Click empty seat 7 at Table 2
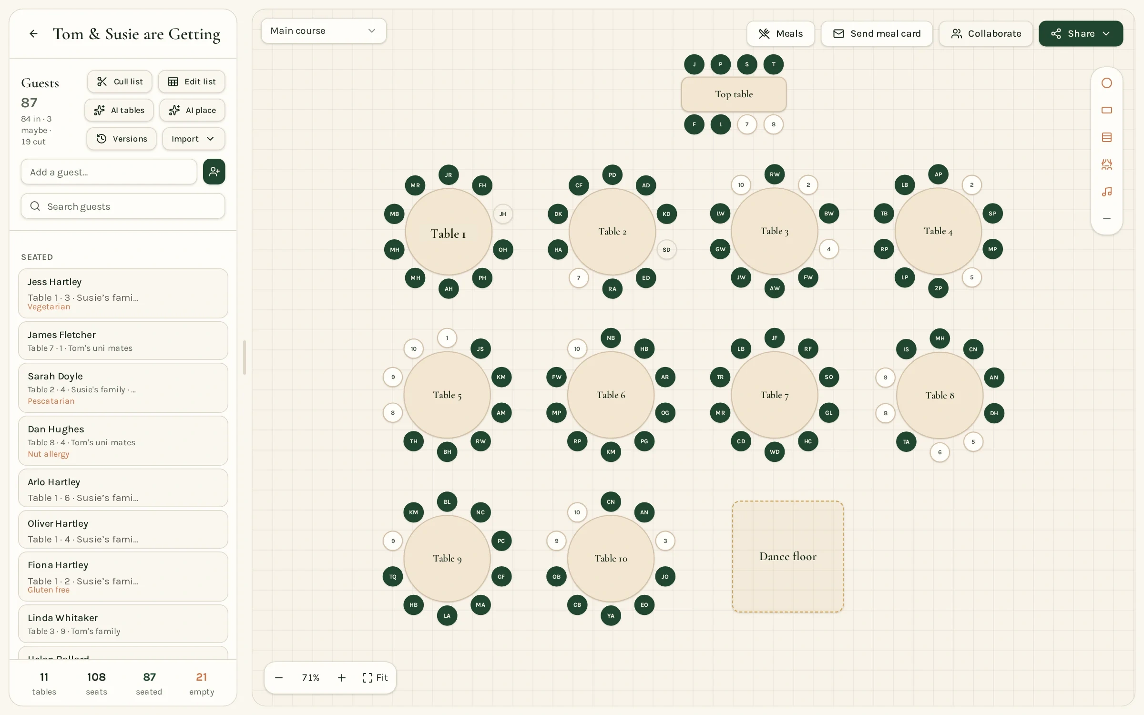This screenshot has height=715, width=1144. coord(579,278)
